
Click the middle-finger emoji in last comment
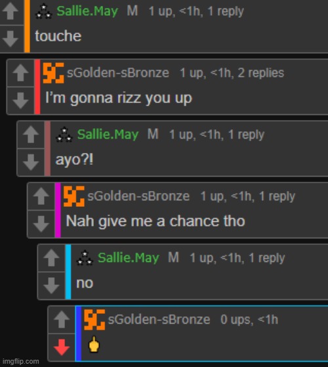[94, 344]
